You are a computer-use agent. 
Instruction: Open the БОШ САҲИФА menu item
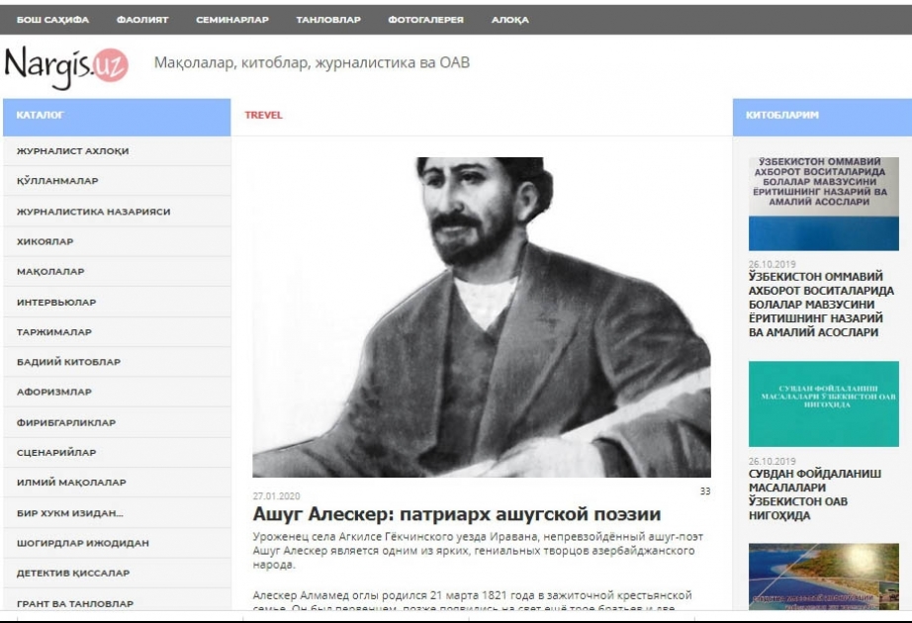[53, 20]
